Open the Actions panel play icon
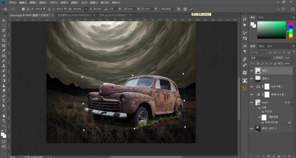Image resolution: width=296 pixels, height=158 pixels. tap(245, 25)
